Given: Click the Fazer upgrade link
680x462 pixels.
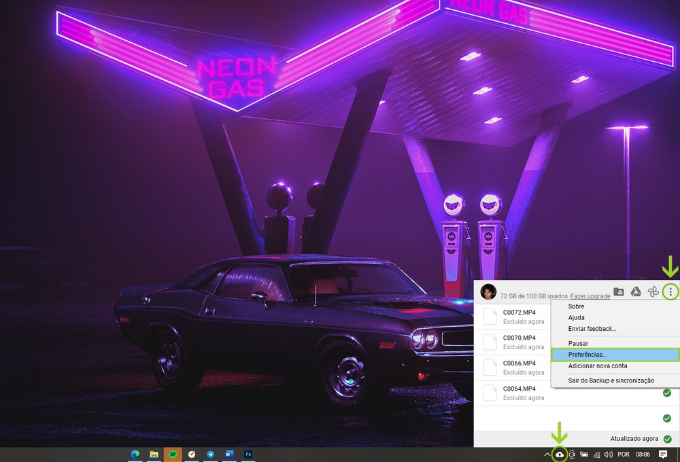Looking at the screenshot, I should click(x=590, y=296).
